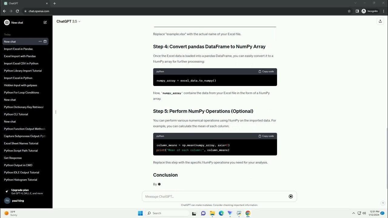This screenshot has height=218, width=388.
Task: Open Python Function Output Methods chat
Action: pos(25,129)
